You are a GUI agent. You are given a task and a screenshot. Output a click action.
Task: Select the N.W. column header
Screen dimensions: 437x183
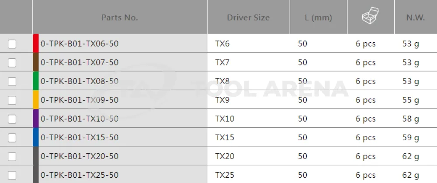[x=415, y=18]
